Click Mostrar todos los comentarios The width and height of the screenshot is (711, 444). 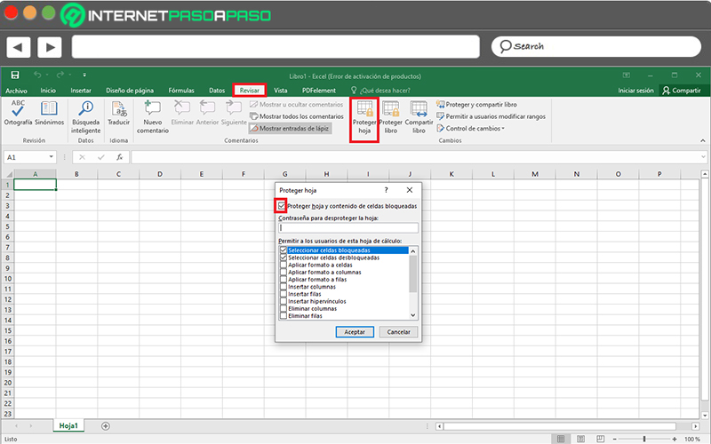pyautogui.click(x=297, y=116)
